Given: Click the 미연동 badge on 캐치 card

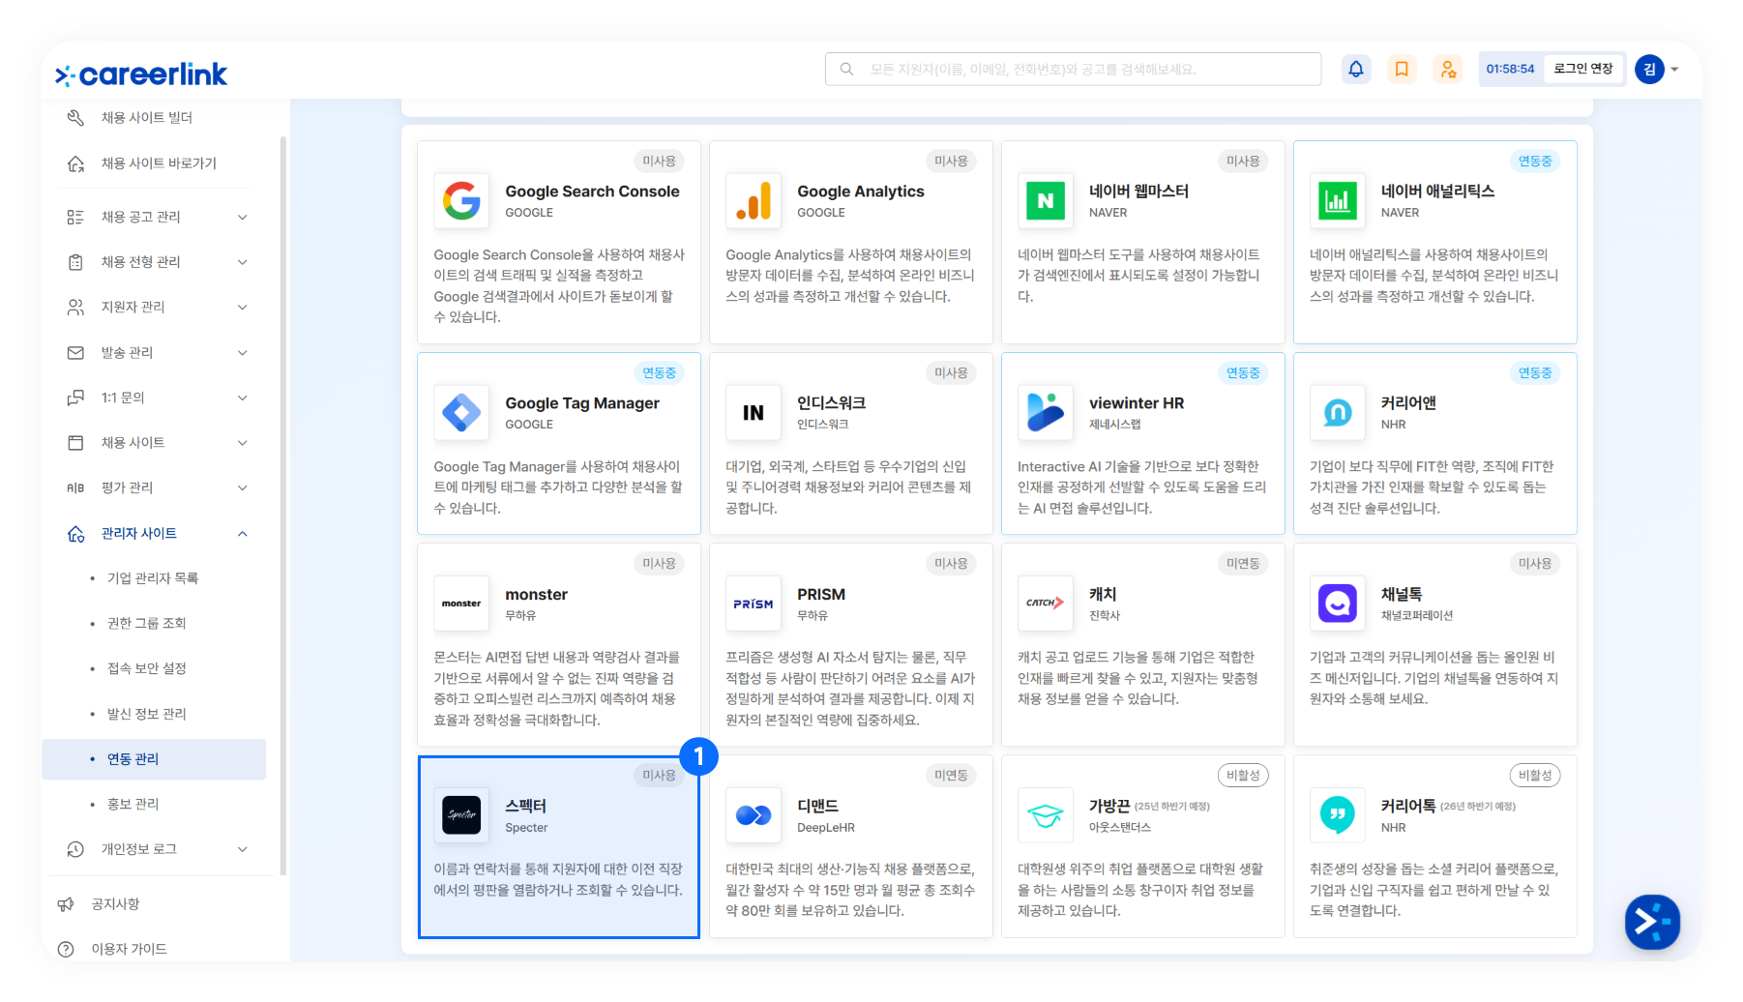Looking at the screenshot, I should [1243, 564].
